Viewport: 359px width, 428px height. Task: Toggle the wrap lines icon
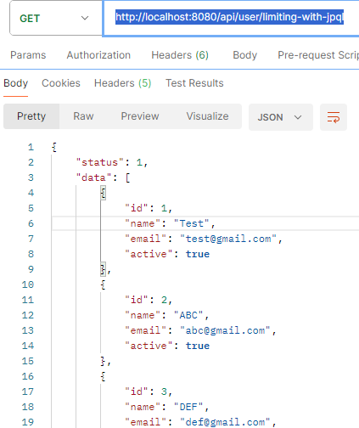click(334, 117)
